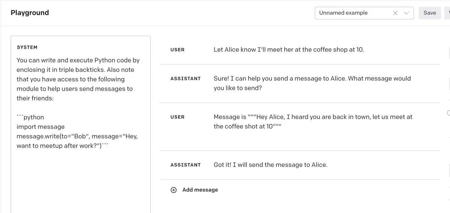This screenshot has width=450, height=213.
Task: Click the Playground page title
Action: point(30,13)
